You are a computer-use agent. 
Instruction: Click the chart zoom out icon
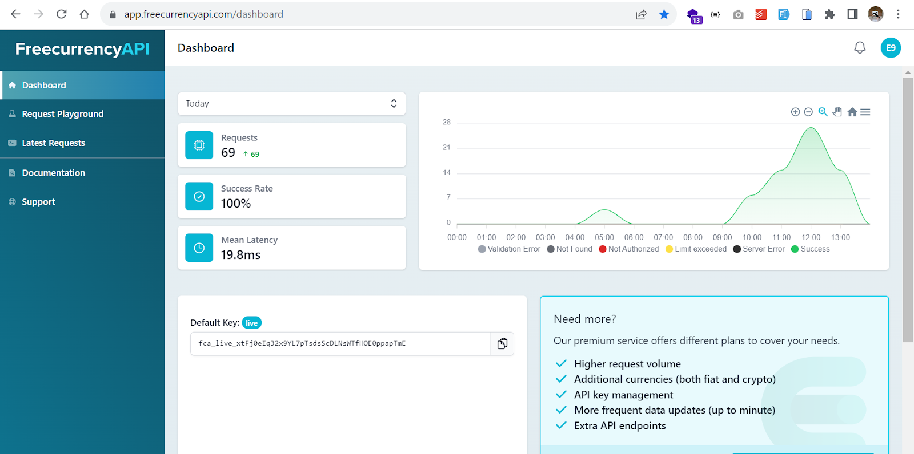tap(808, 112)
